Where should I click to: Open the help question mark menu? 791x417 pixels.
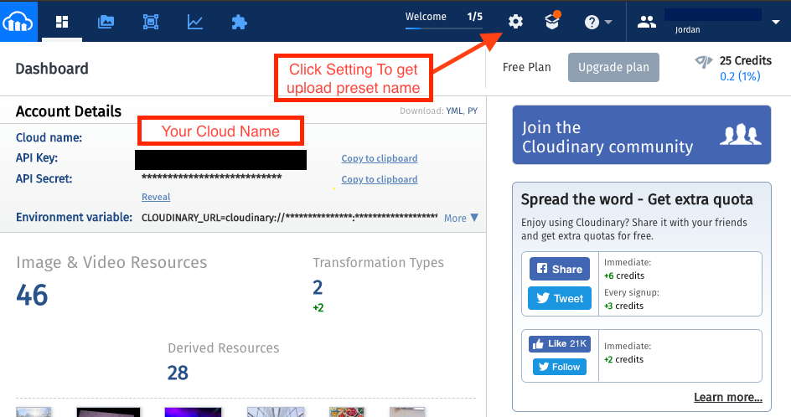[597, 22]
